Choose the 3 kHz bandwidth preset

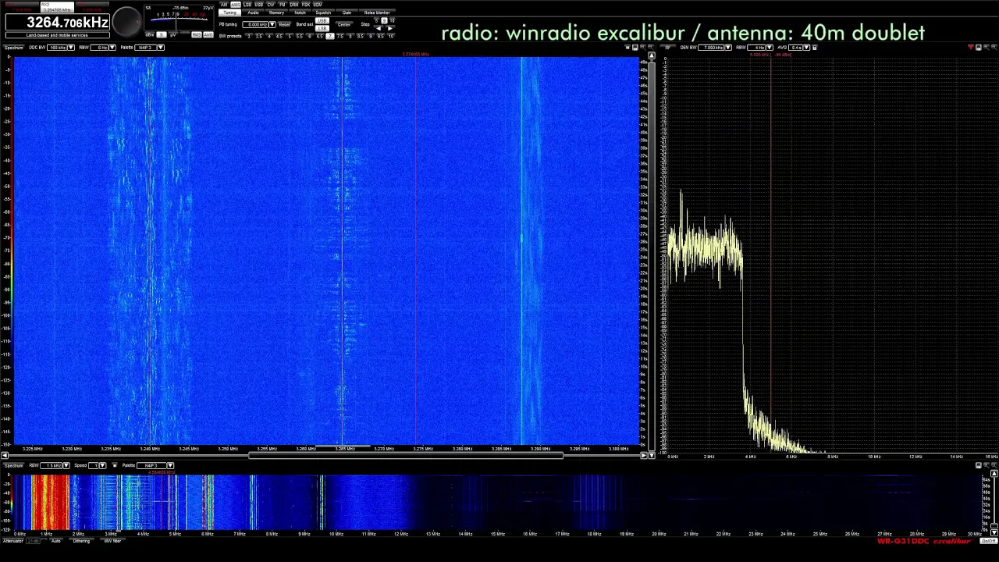[249, 36]
